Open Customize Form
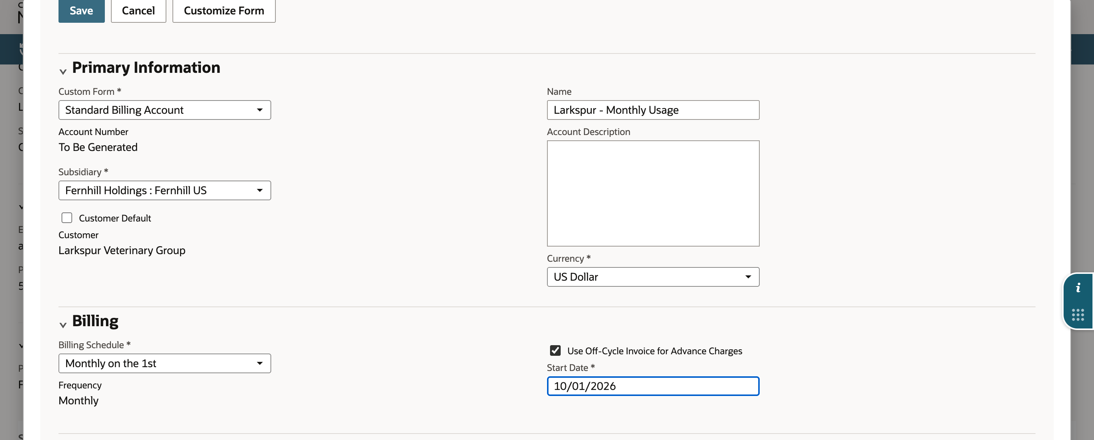This screenshot has width=1094, height=440. (224, 10)
